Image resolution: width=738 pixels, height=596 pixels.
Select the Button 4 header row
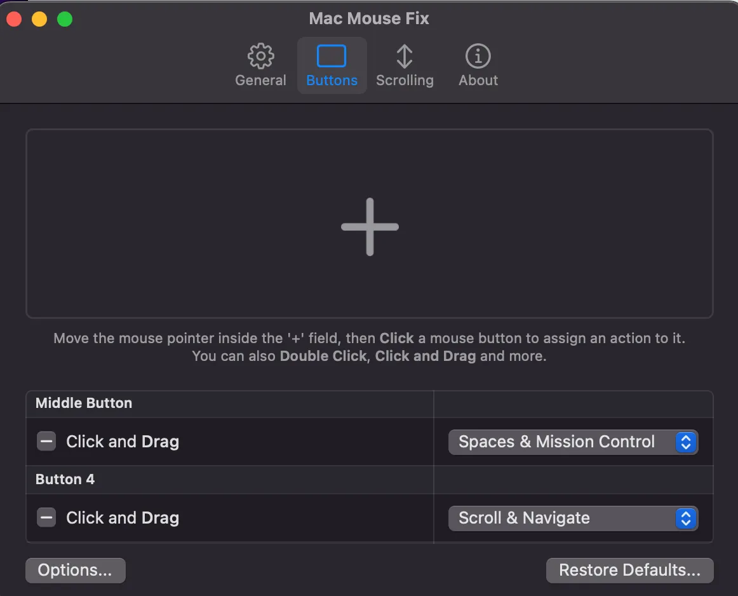(370, 480)
